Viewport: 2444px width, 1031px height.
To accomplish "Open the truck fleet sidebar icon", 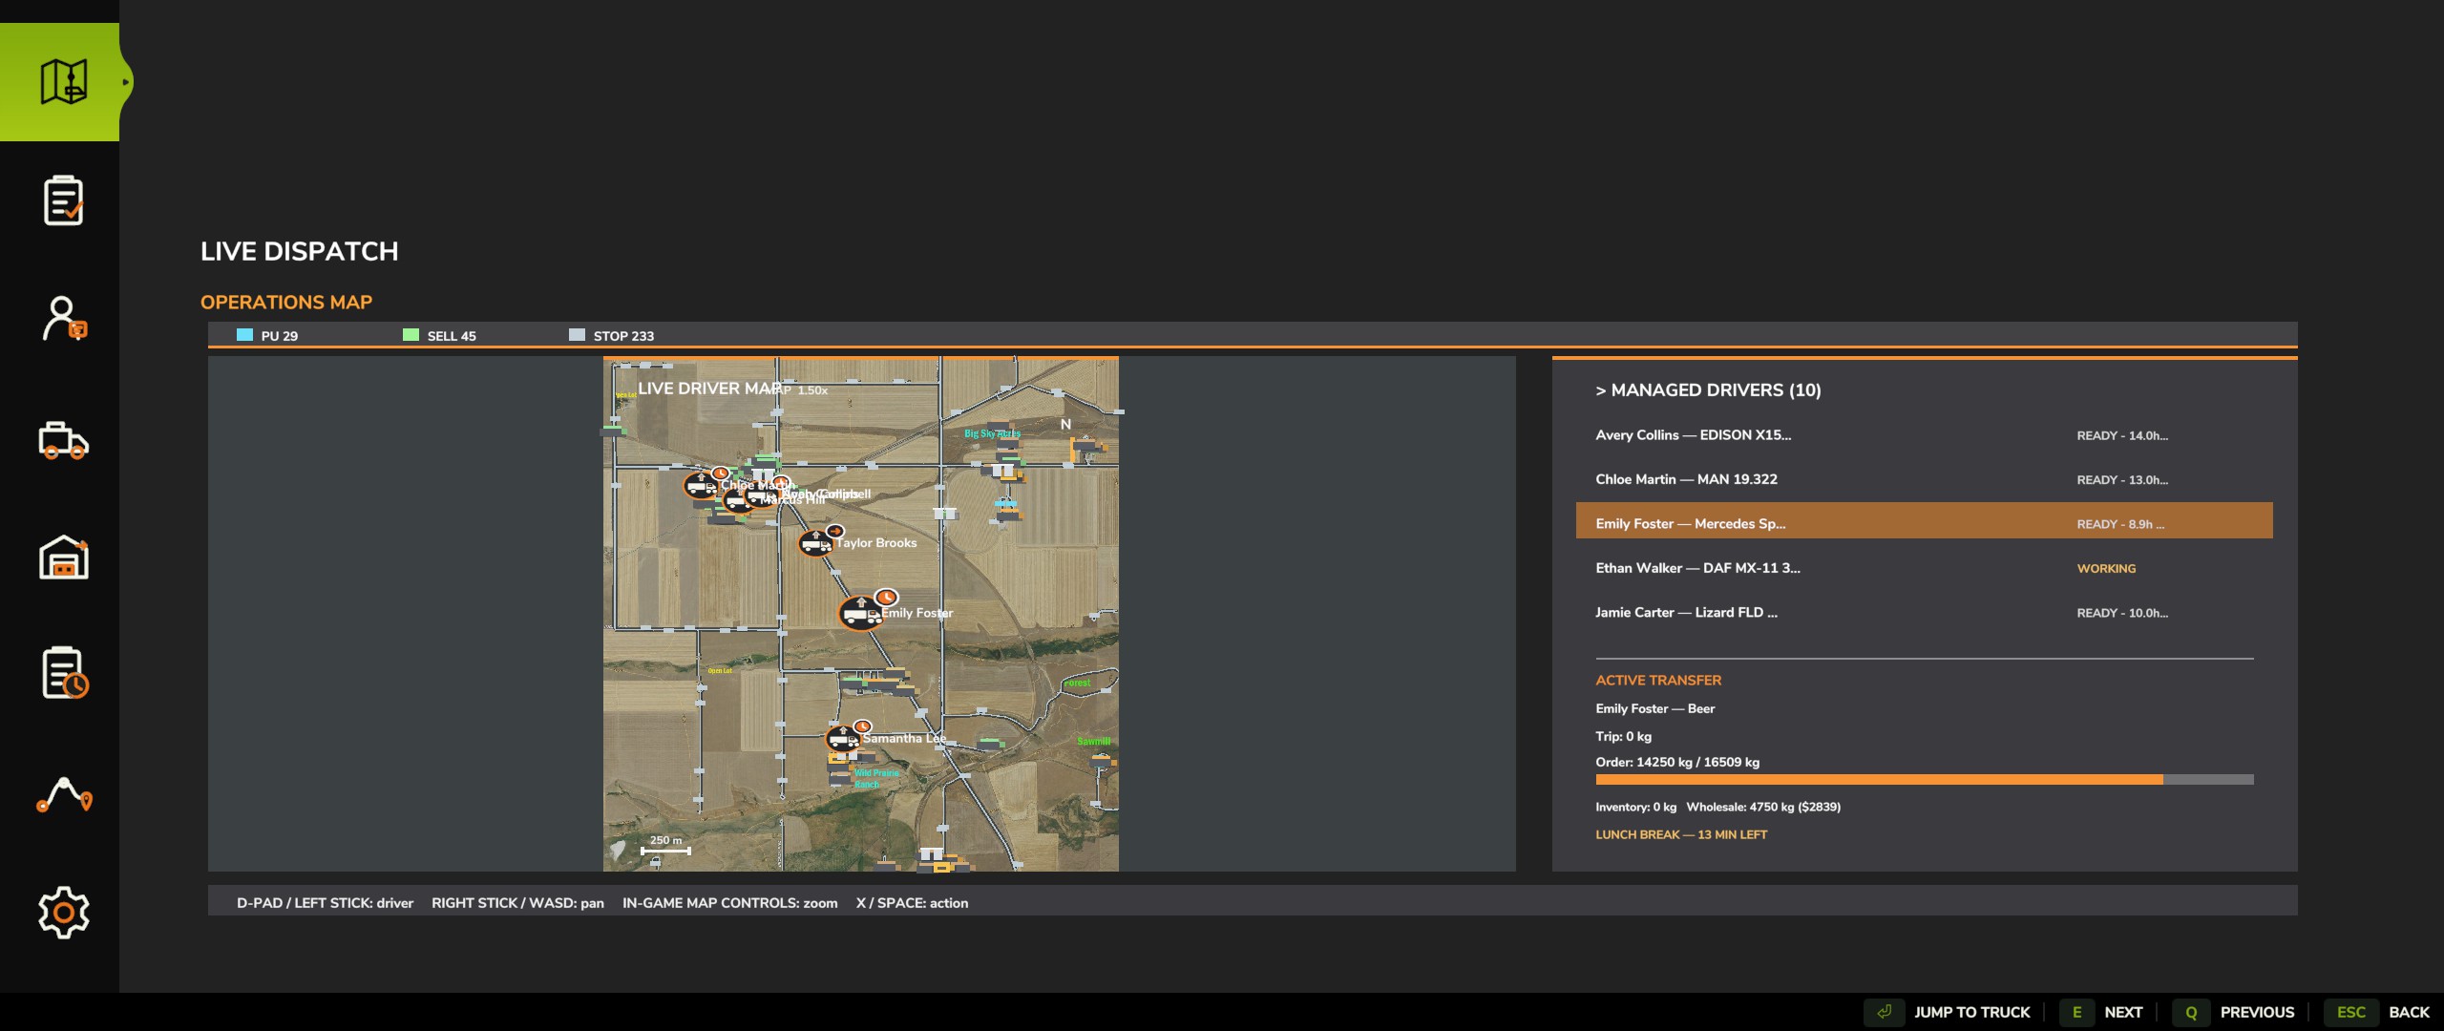I will 63,440.
